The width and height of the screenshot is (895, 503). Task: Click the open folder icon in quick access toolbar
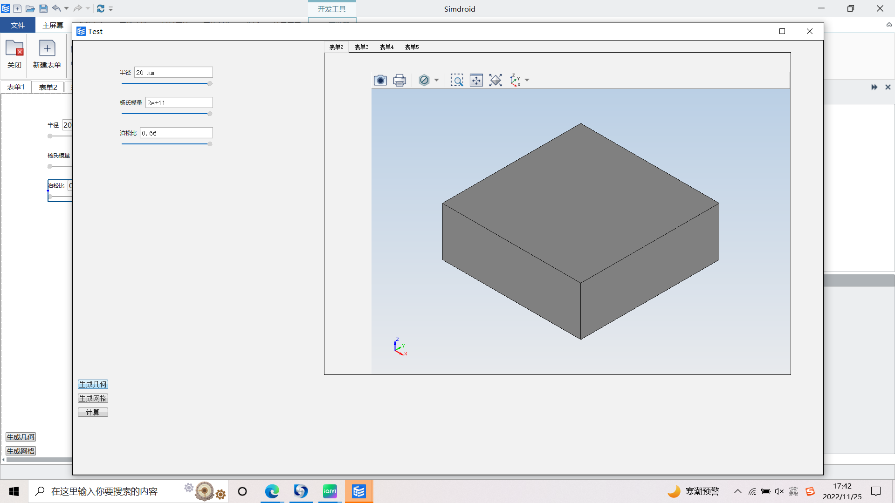(30, 8)
